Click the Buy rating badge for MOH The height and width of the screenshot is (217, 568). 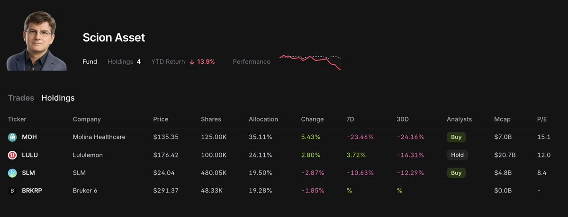[x=456, y=137]
